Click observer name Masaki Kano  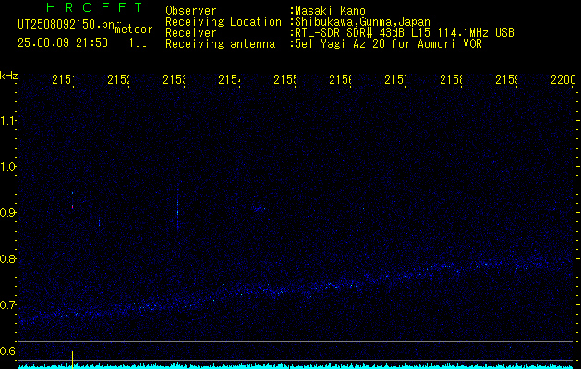point(330,11)
